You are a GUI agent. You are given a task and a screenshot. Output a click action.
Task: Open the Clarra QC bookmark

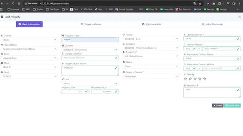click(152, 9)
